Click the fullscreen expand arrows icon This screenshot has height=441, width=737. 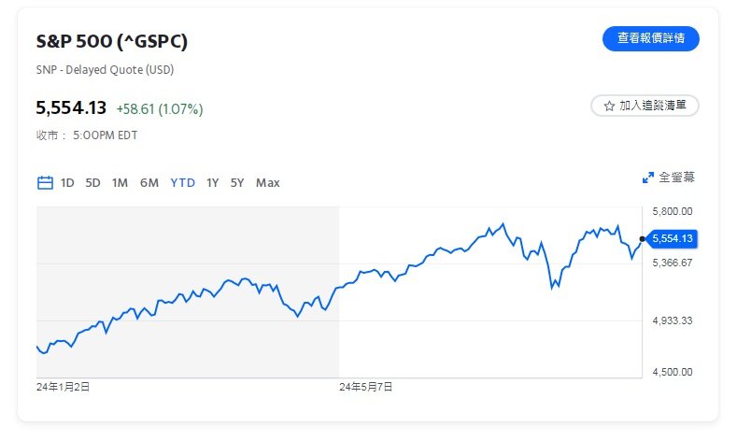(x=647, y=178)
